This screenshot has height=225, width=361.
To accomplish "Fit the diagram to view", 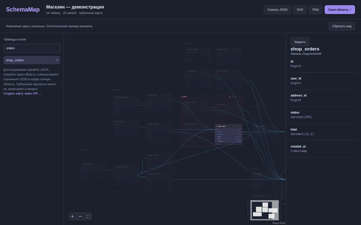I will click(88, 216).
